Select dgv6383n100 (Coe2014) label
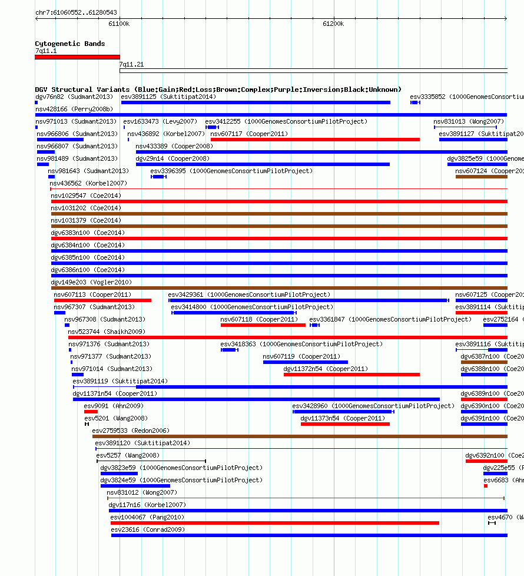 (88, 233)
